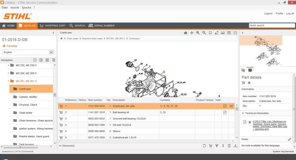Open PDF document for Crankcase fan side row
Screen dimensions: 296x160
pyautogui.click(x=225, y=106)
